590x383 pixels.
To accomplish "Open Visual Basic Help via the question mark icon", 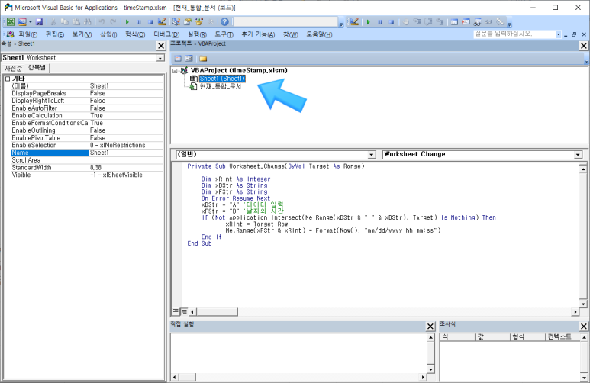I will tap(224, 22).
